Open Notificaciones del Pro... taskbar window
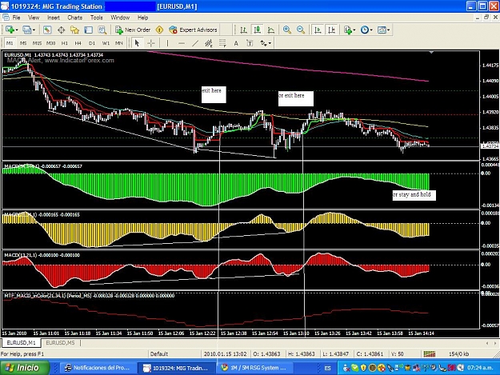Screen dimensions: 500x375 98,368
